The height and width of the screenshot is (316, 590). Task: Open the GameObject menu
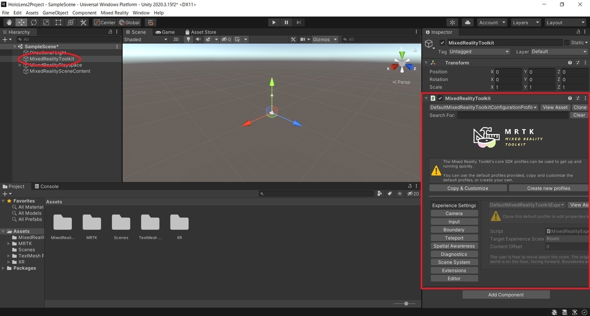[55, 13]
